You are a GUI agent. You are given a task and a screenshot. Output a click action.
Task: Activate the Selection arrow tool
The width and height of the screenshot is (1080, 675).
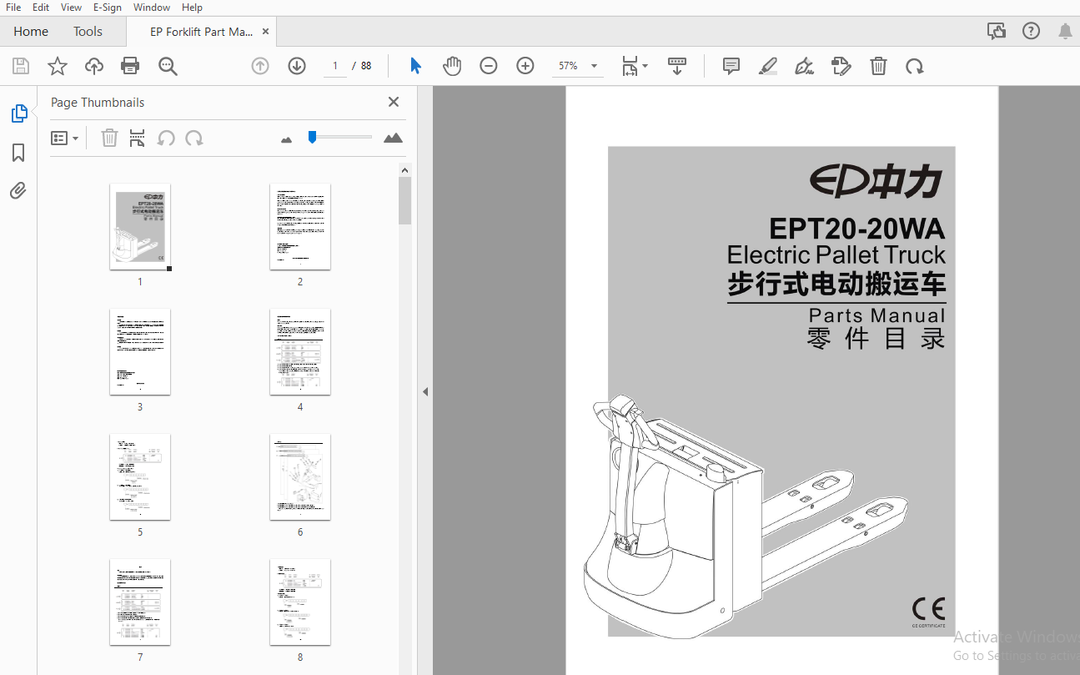[415, 66]
